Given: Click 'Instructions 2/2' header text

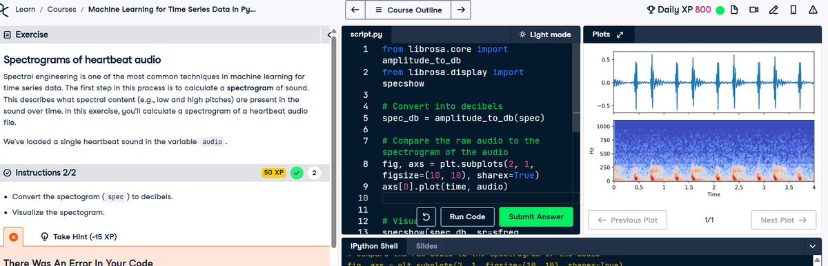Looking at the screenshot, I should (46, 172).
